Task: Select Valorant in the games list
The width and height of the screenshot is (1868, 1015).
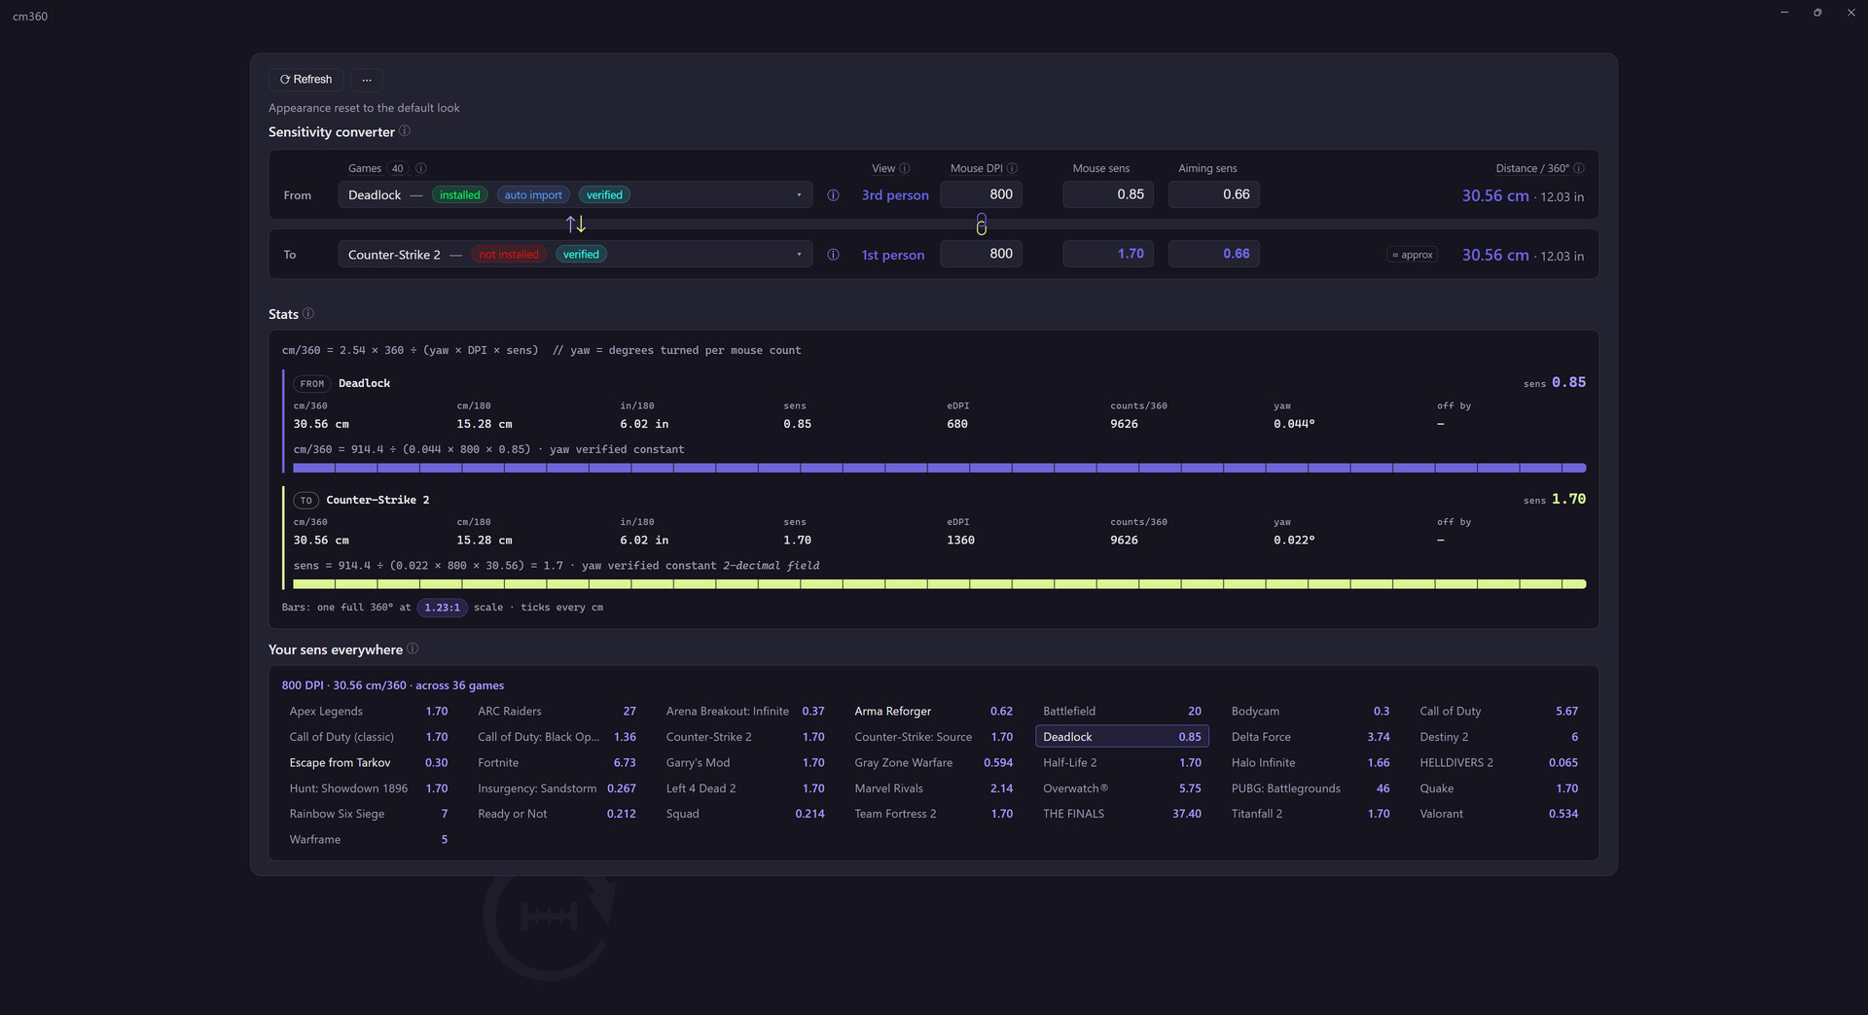Action: [1499, 814]
